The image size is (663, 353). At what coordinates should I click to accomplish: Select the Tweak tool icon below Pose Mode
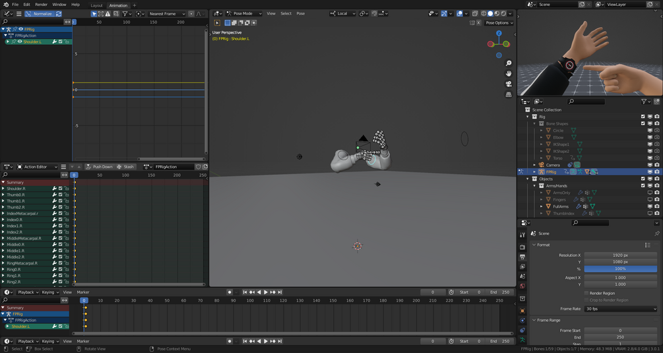pos(217,23)
